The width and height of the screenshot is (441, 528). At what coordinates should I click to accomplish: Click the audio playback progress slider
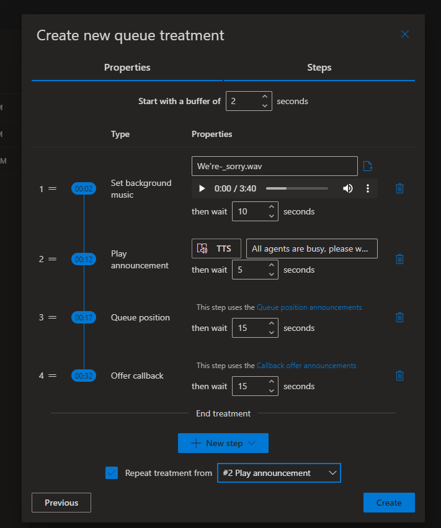pyautogui.click(x=297, y=188)
